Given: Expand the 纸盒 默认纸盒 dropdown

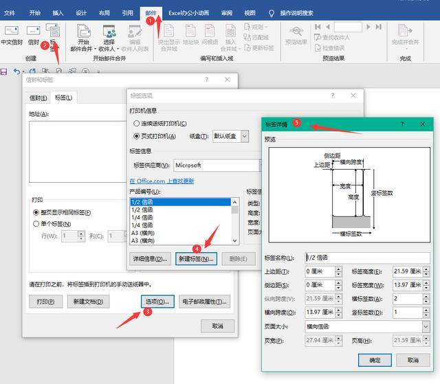Looking at the screenshot, I should pos(245,137).
